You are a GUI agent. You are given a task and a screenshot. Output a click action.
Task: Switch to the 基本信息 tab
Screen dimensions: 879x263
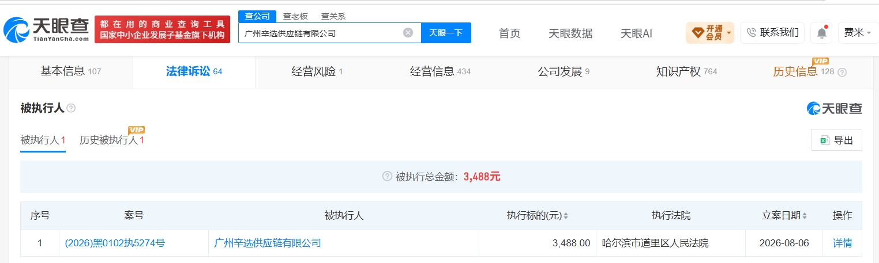(x=70, y=72)
